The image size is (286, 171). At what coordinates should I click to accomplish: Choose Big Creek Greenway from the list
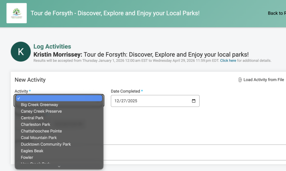point(39,104)
